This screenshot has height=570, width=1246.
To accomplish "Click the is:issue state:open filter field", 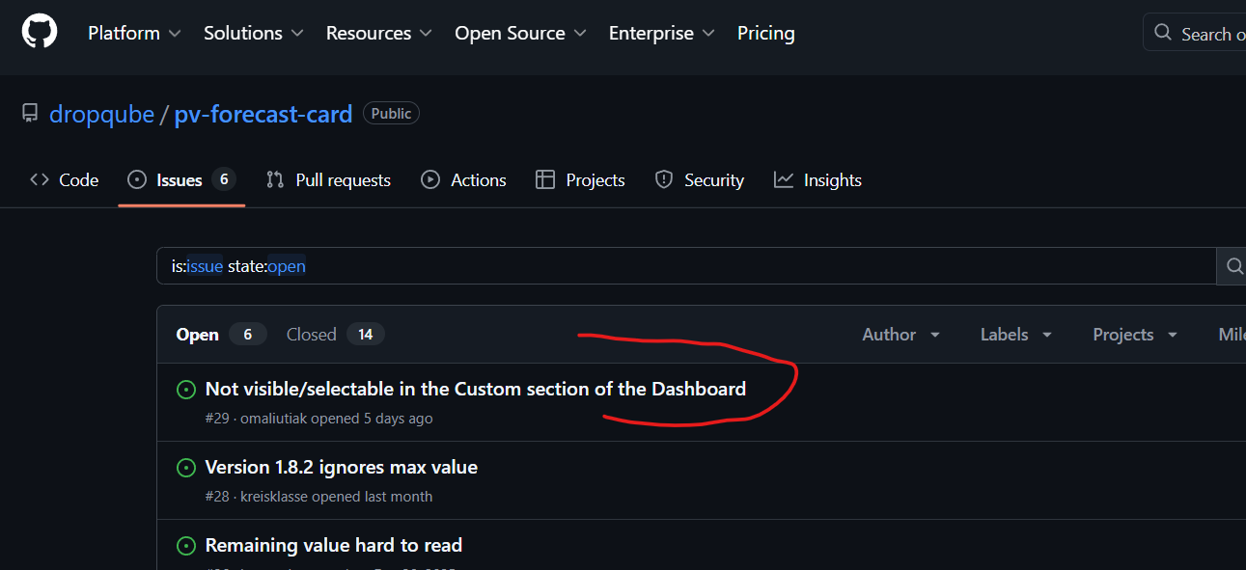I will pyautogui.click(x=676, y=266).
